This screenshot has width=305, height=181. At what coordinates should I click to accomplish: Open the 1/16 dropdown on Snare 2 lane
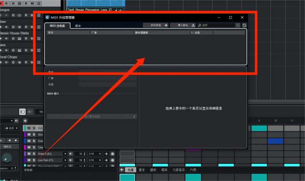pyautogui.click(x=95, y=154)
